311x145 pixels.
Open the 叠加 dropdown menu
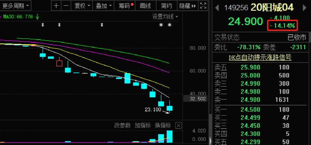click(x=104, y=6)
